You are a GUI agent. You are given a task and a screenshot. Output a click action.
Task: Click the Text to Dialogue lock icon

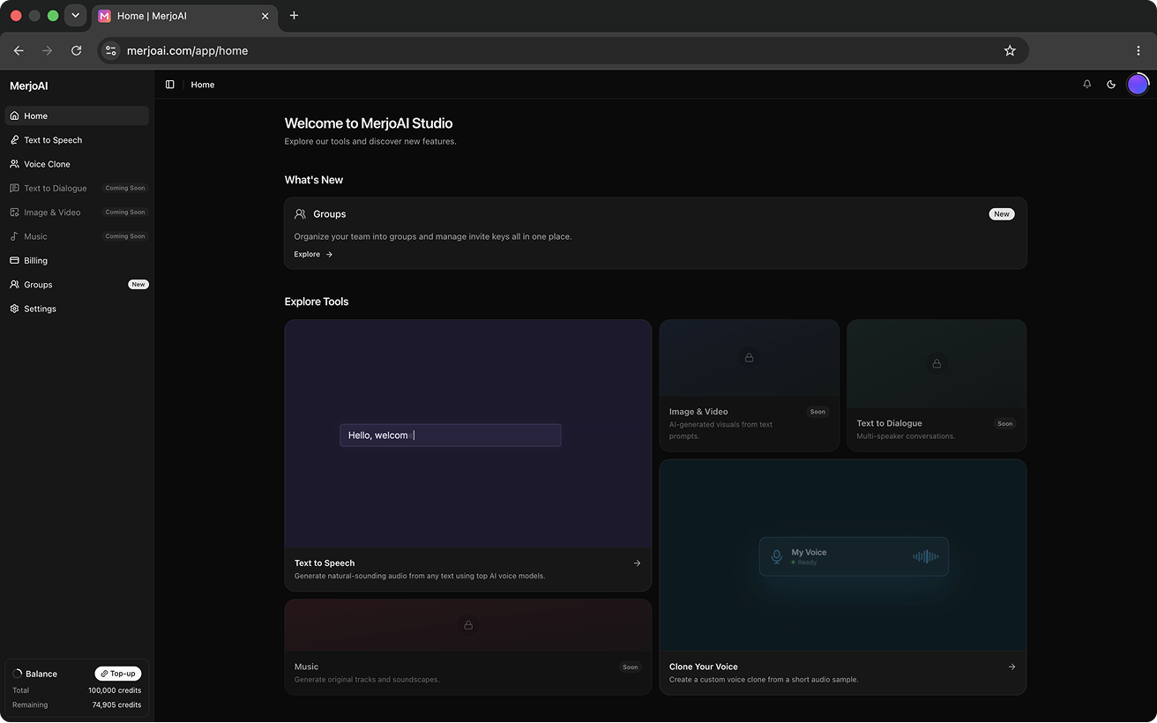937,363
